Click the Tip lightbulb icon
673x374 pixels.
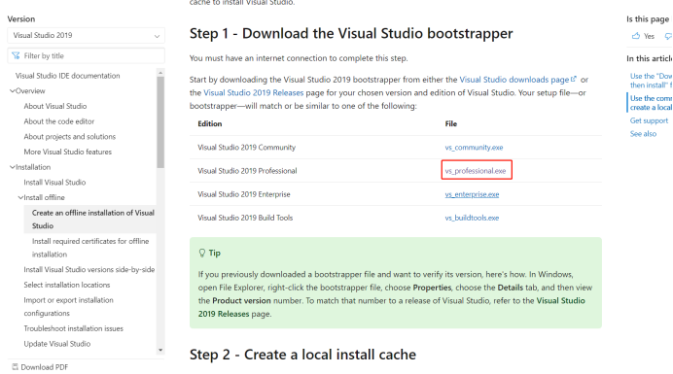point(202,253)
